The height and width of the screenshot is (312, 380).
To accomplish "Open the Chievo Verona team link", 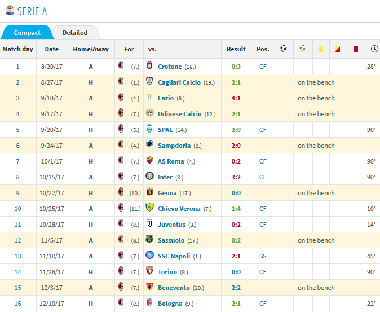I will [x=179, y=209].
